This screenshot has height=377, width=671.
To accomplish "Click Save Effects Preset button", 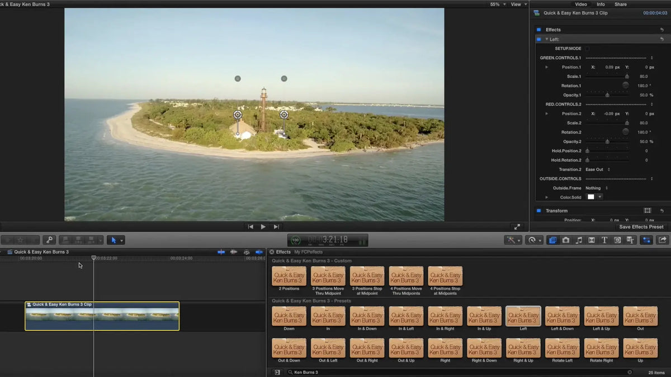I will pyautogui.click(x=641, y=227).
